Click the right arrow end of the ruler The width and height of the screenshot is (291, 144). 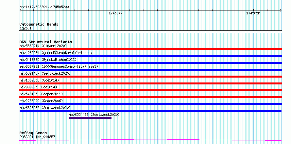[x=281, y=10]
